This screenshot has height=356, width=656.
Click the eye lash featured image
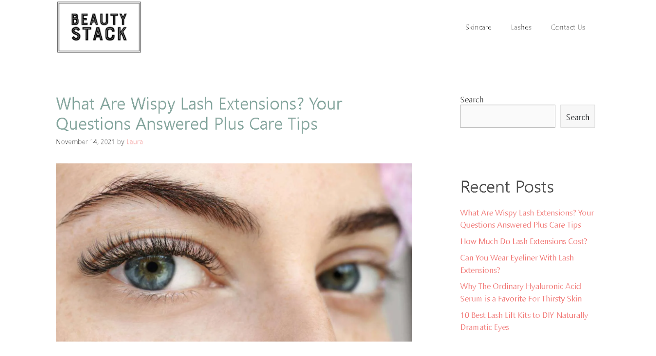(234, 252)
